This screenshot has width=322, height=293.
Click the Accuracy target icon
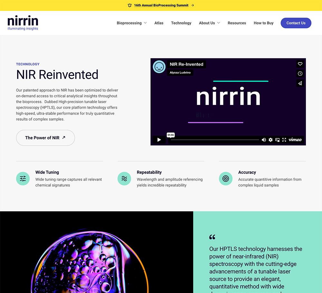point(226,179)
